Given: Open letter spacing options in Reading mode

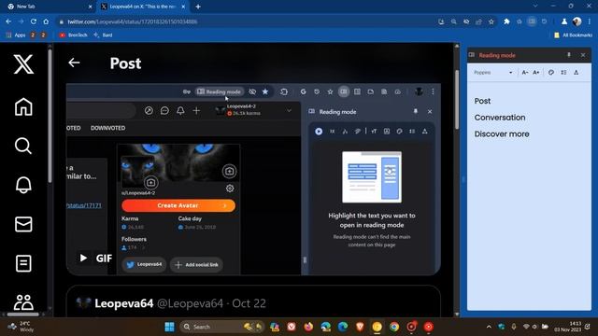Looking at the screenshot, I should (577, 73).
